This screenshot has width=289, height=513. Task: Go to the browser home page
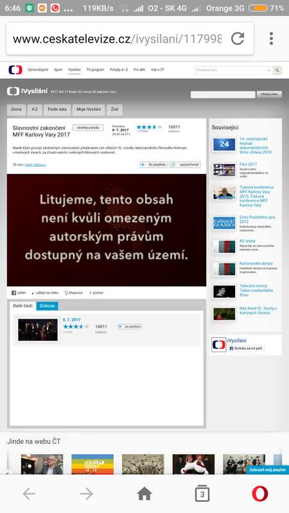pyautogui.click(x=144, y=494)
